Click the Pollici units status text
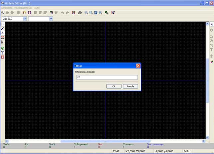 (x=187, y=151)
